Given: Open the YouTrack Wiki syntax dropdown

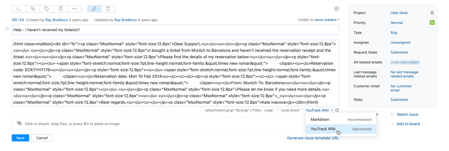Looking at the screenshot, I should [319, 110].
